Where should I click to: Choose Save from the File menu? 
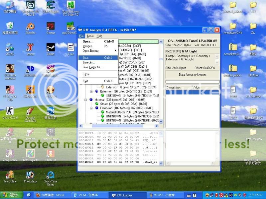[86, 58]
